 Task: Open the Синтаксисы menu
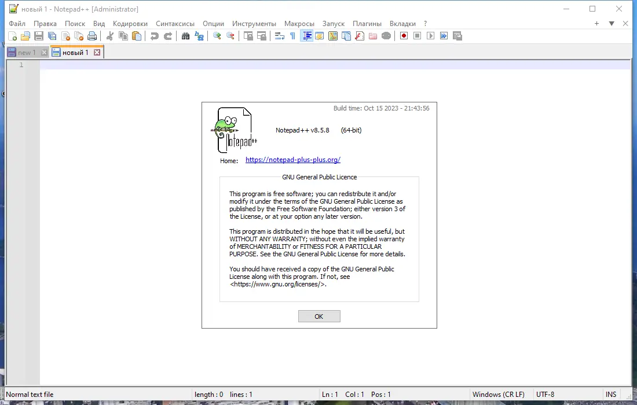click(x=175, y=24)
